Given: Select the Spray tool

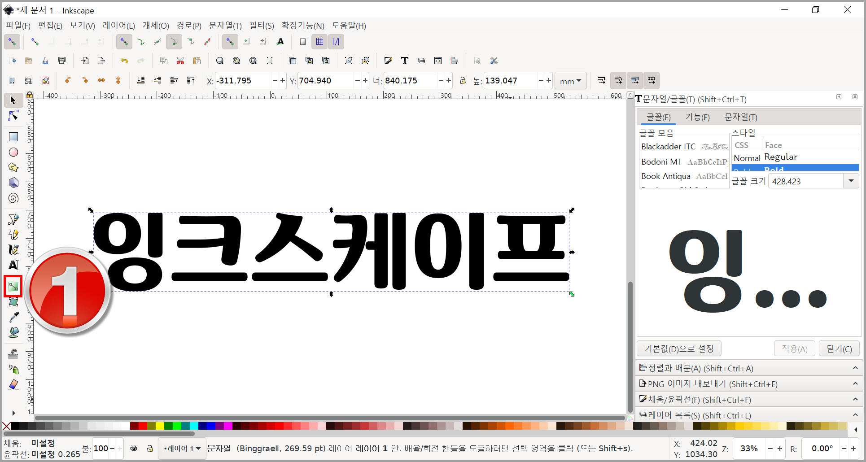Looking at the screenshot, I should [13, 369].
